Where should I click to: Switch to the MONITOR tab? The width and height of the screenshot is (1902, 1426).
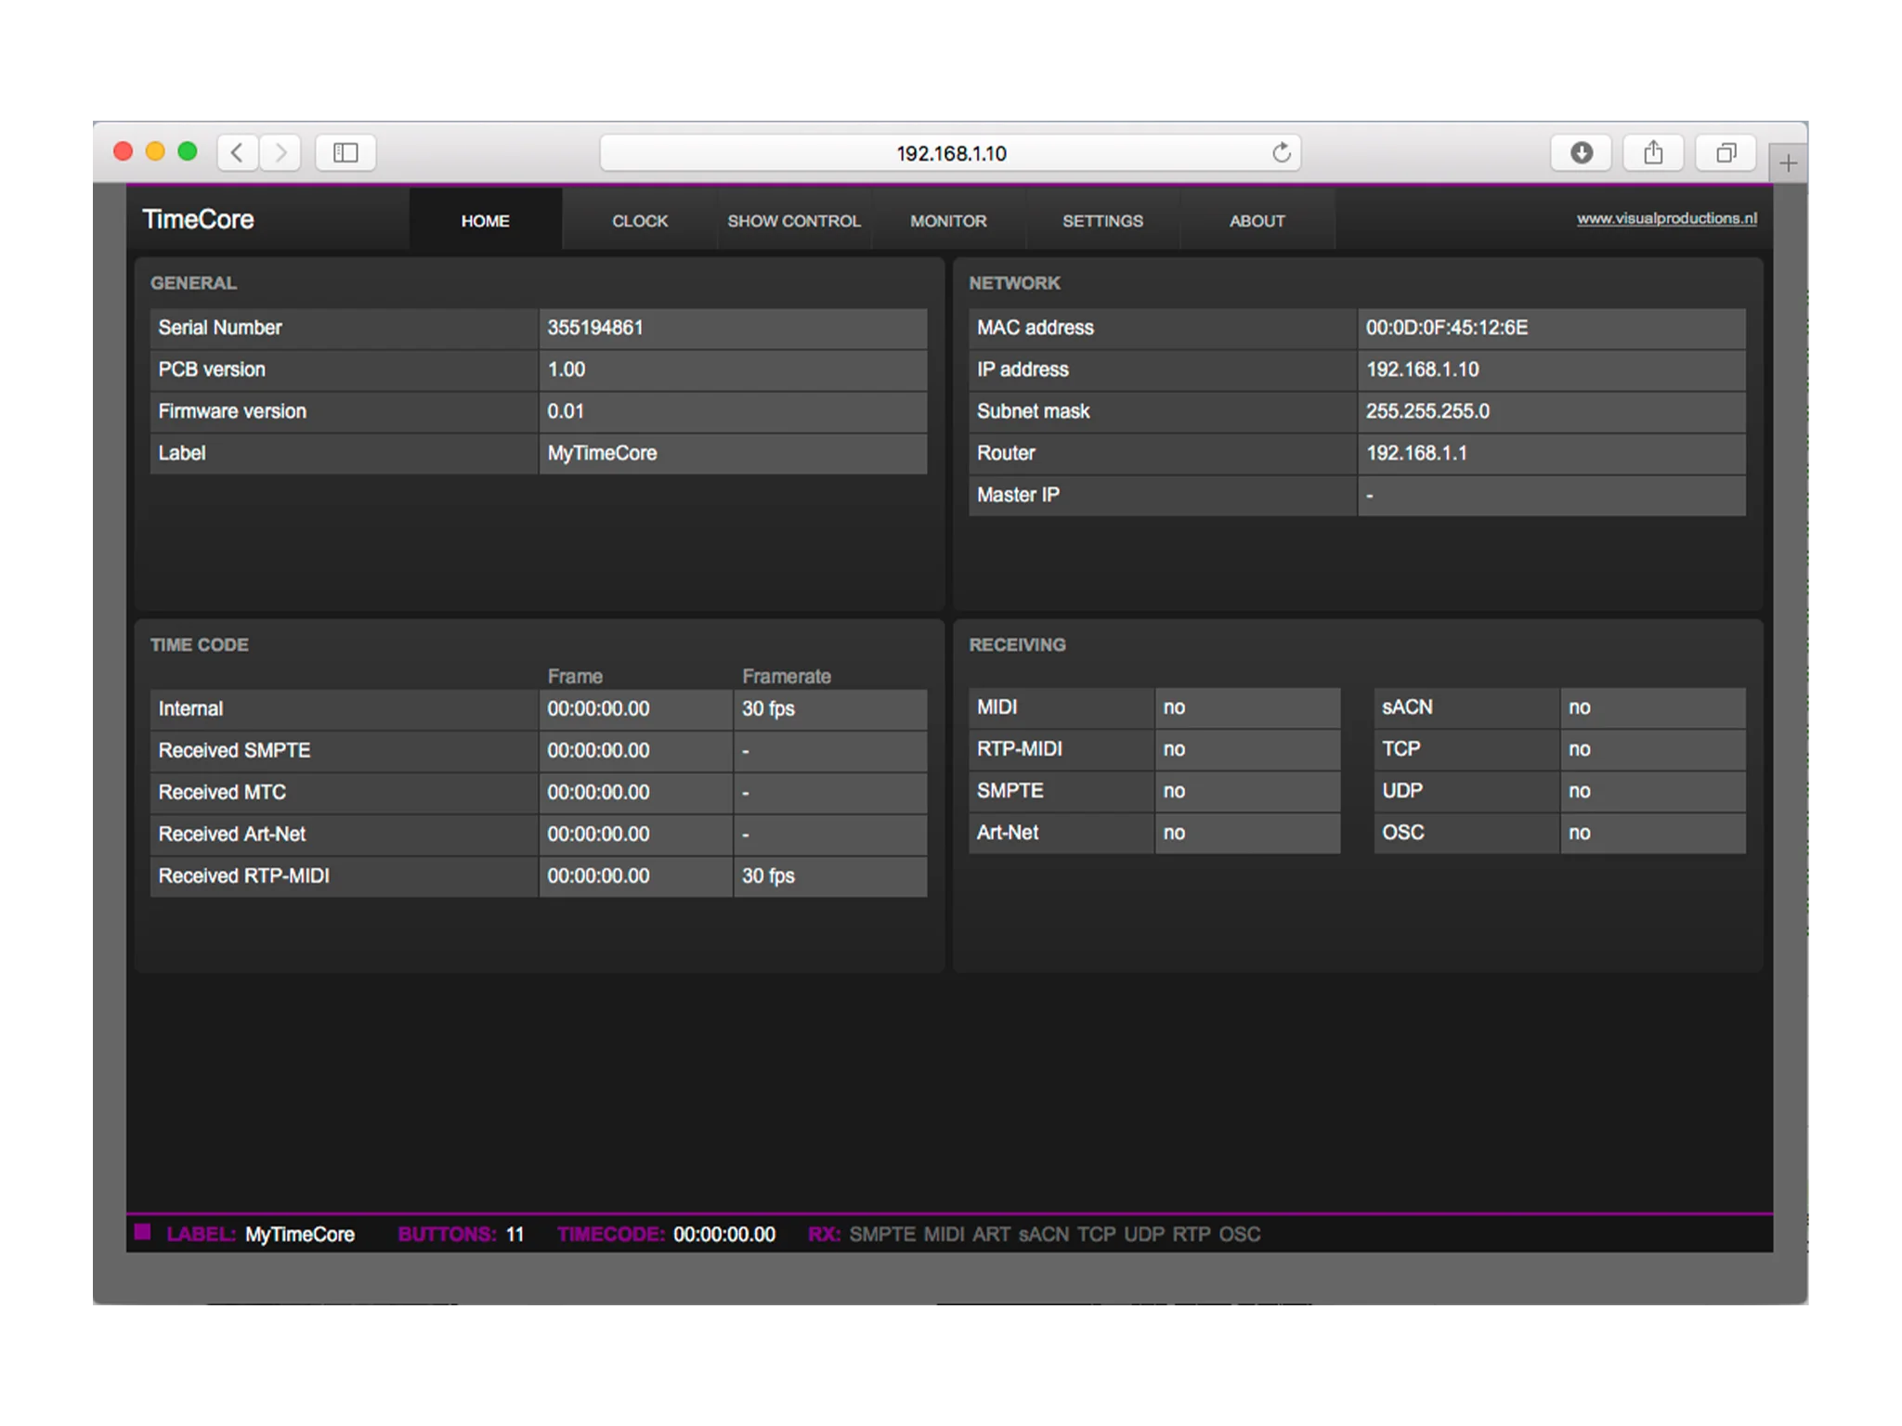tap(947, 221)
